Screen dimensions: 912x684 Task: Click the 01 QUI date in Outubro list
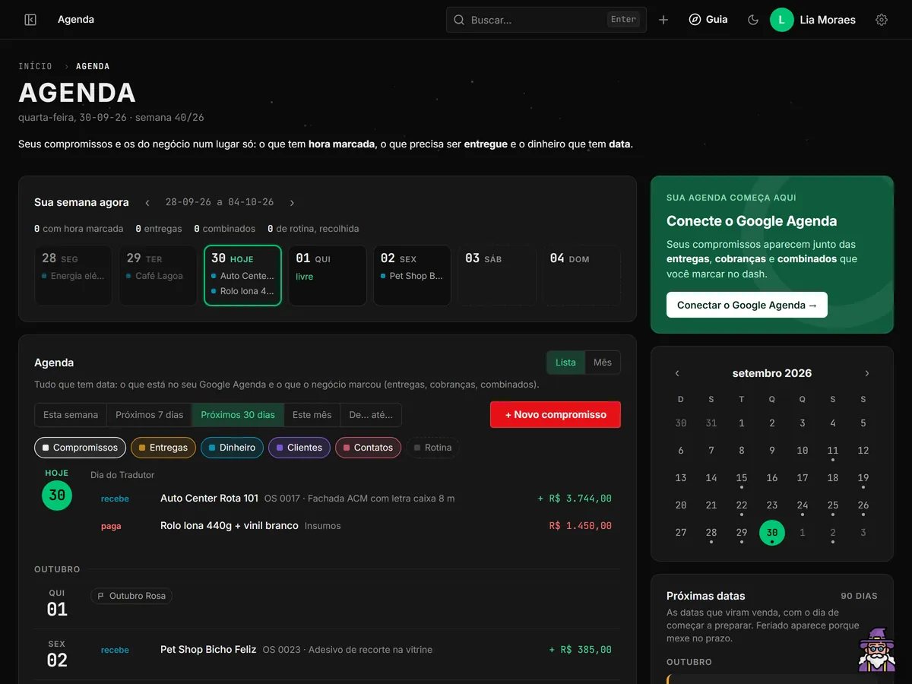tap(57, 603)
